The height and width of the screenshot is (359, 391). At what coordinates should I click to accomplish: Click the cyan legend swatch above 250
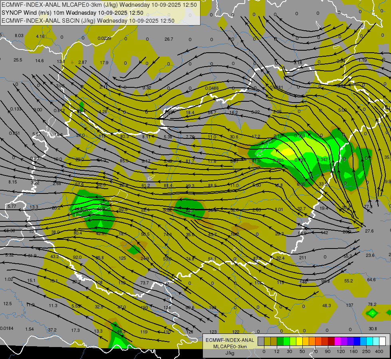click(370, 341)
